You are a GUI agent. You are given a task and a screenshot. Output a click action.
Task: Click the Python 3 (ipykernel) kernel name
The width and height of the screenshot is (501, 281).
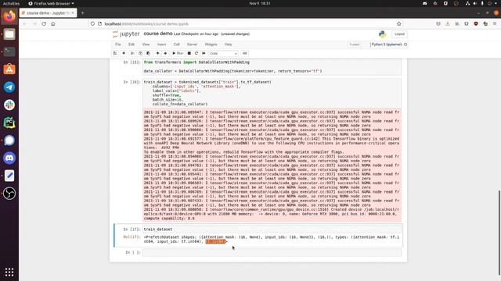386,44
